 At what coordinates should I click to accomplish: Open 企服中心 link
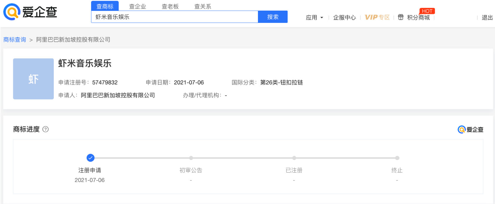click(344, 18)
